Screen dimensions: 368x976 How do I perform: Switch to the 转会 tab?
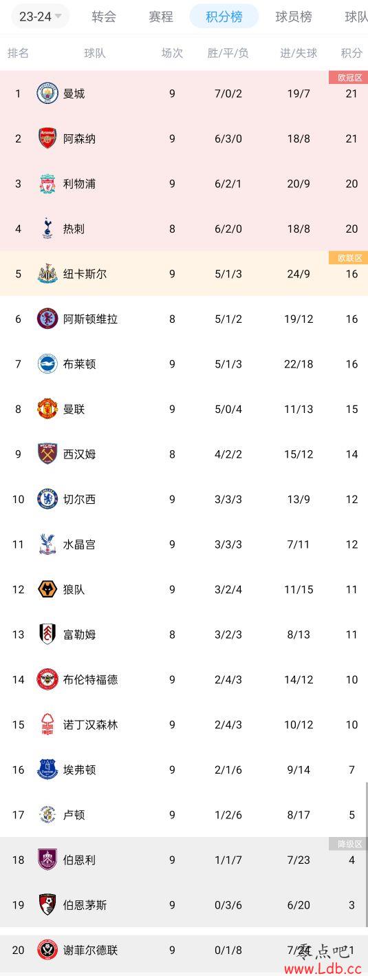[x=104, y=17]
